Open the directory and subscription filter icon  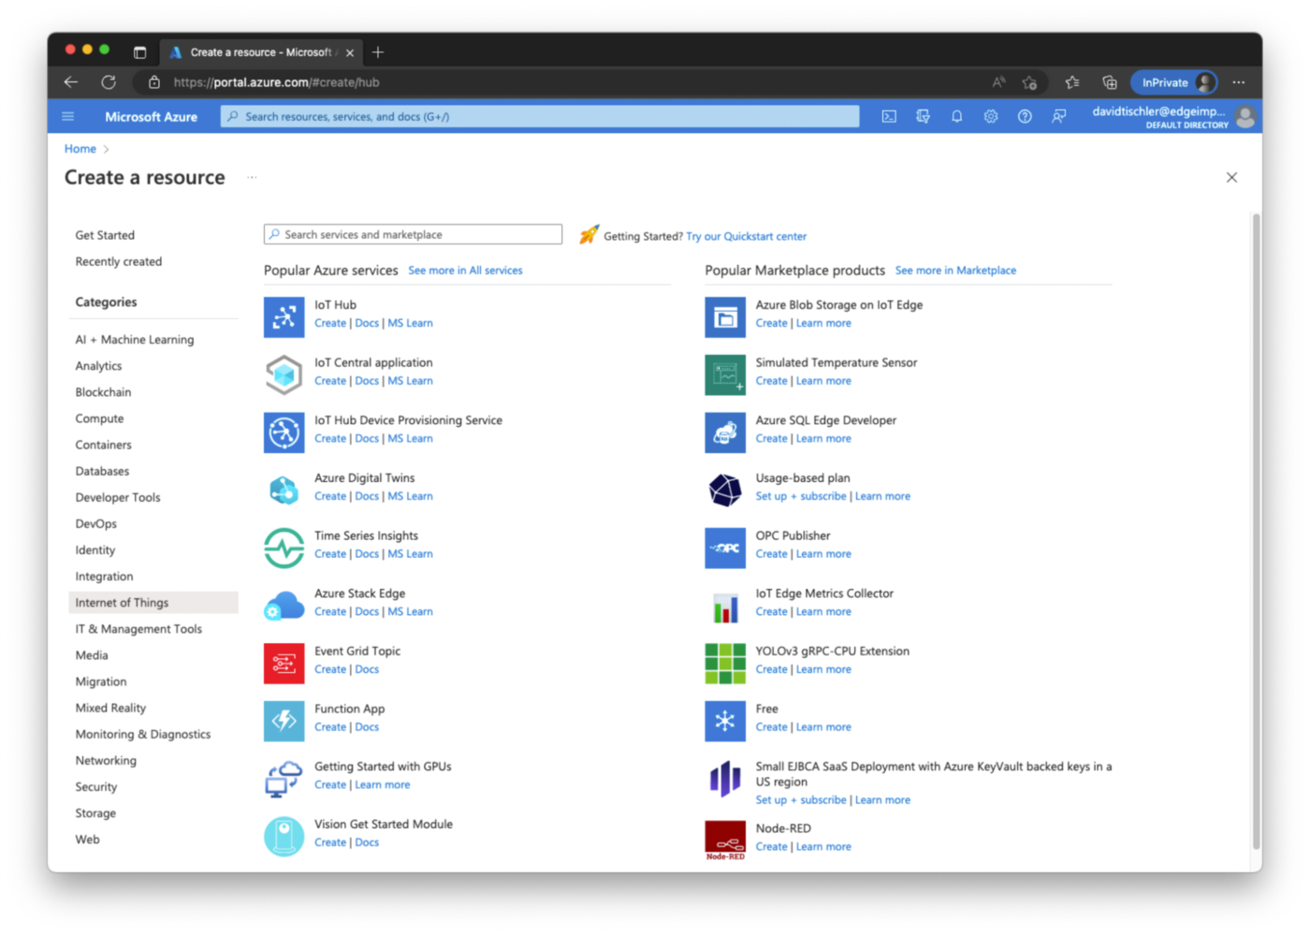(923, 117)
